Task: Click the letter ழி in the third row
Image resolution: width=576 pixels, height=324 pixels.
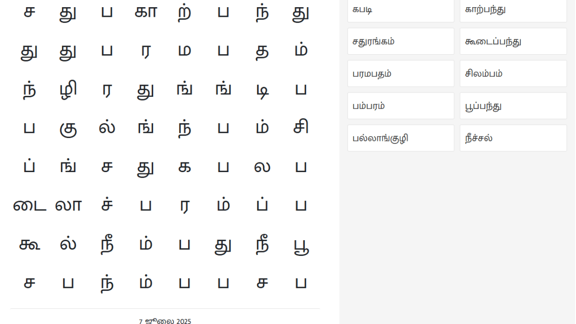Action: [x=68, y=89]
